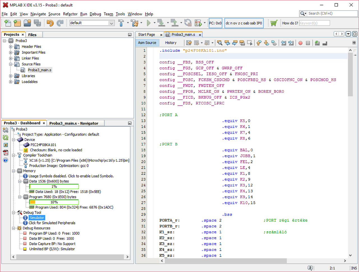The height and width of the screenshot is (272, 359).
Task: Open Project Properties wrench icon in dashboard
Action: click(5, 130)
